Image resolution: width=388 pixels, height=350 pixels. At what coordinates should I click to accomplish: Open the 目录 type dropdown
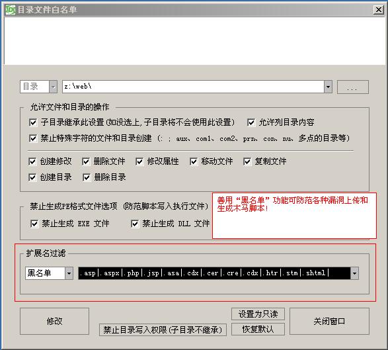pyautogui.click(x=53, y=87)
